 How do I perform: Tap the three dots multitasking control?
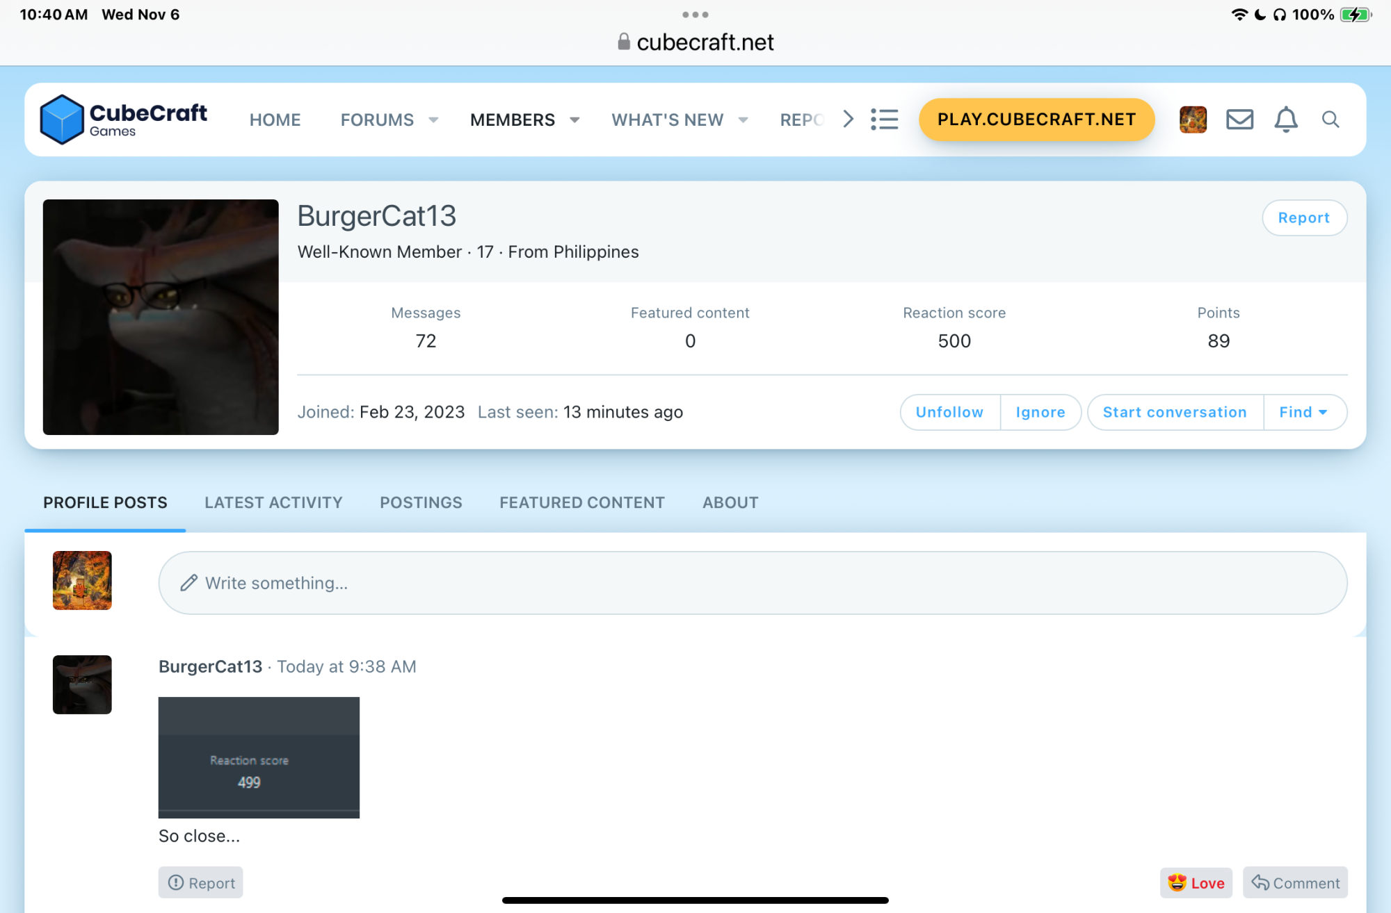(x=695, y=15)
